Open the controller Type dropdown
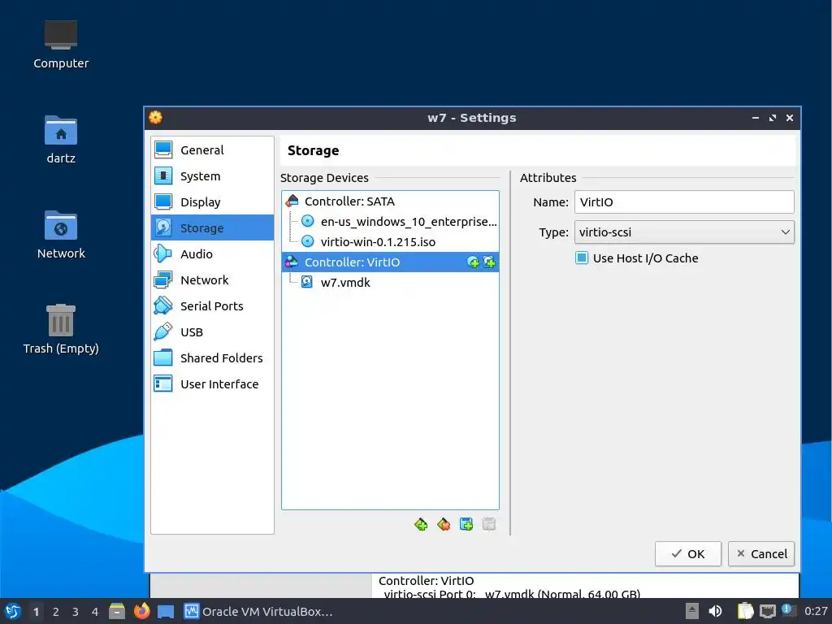 click(x=684, y=232)
